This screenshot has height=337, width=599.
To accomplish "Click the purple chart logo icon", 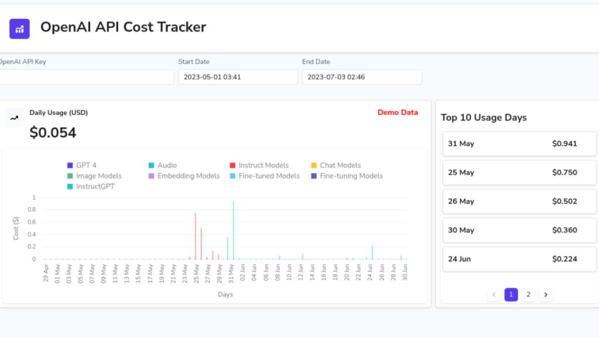I will click(19, 28).
